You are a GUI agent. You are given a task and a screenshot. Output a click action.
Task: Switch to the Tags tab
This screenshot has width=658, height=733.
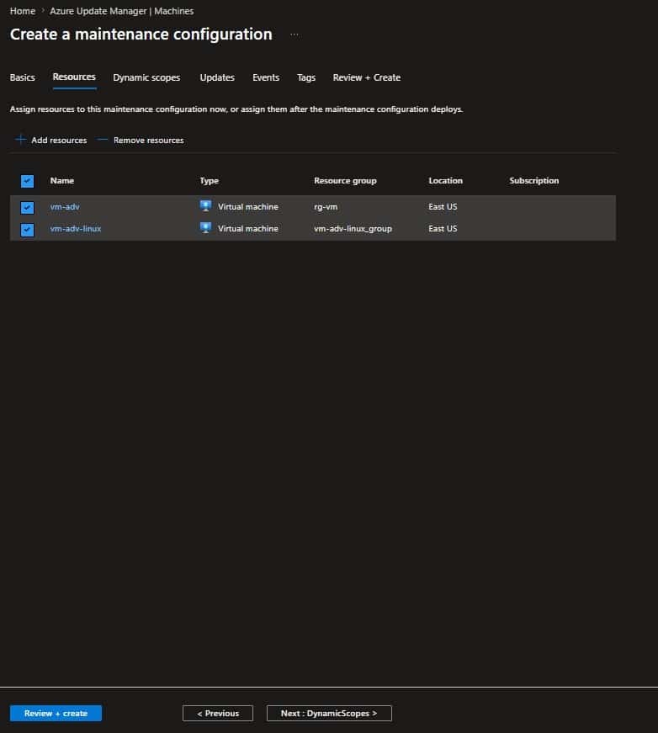[306, 77]
